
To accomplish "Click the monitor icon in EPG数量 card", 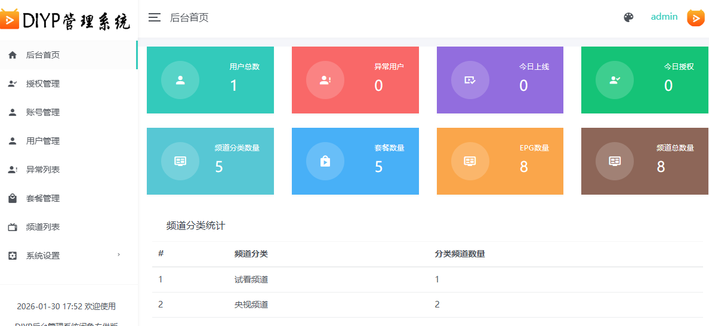I will tap(470, 161).
